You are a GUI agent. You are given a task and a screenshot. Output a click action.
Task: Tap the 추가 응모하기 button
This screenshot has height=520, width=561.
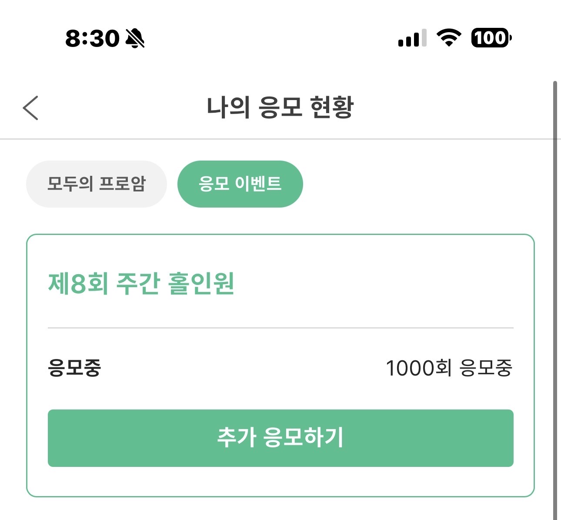[280, 438]
